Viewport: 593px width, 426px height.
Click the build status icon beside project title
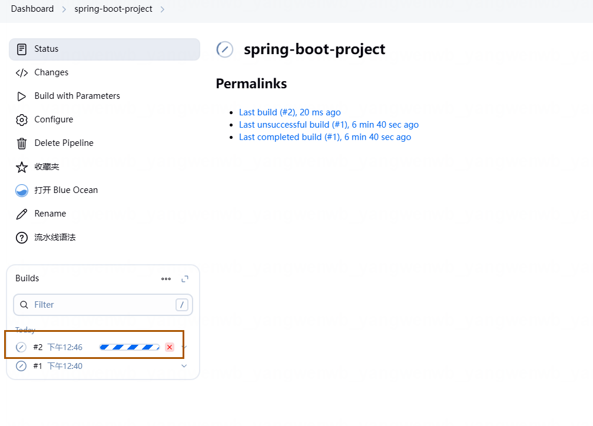[x=224, y=49]
